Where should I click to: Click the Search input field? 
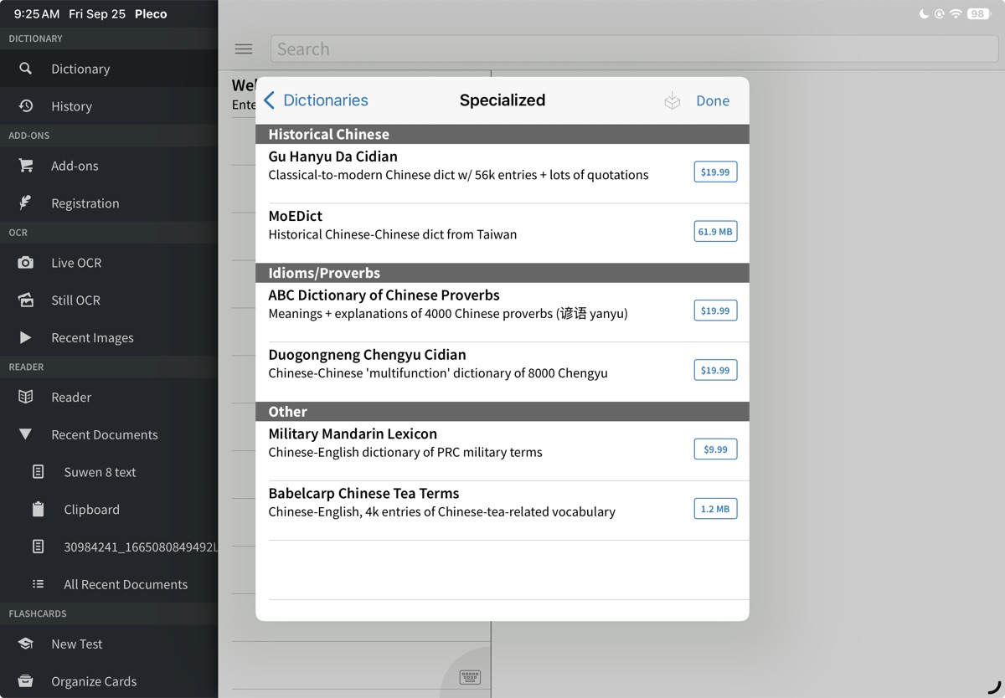point(634,49)
